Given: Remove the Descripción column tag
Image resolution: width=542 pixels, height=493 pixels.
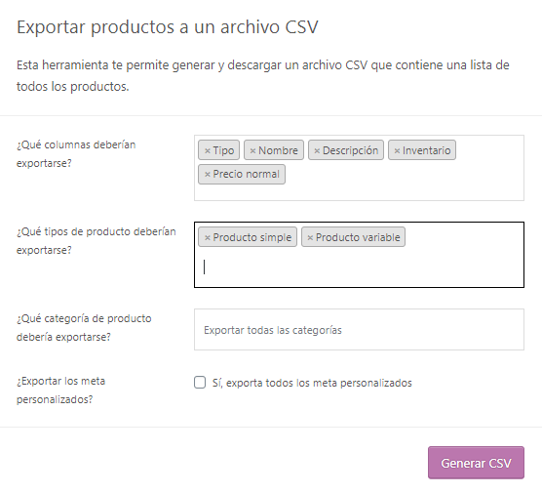Looking at the screenshot, I should point(317,151).
